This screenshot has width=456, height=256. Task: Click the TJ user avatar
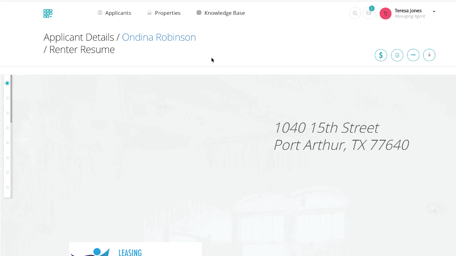click(385, 13)
